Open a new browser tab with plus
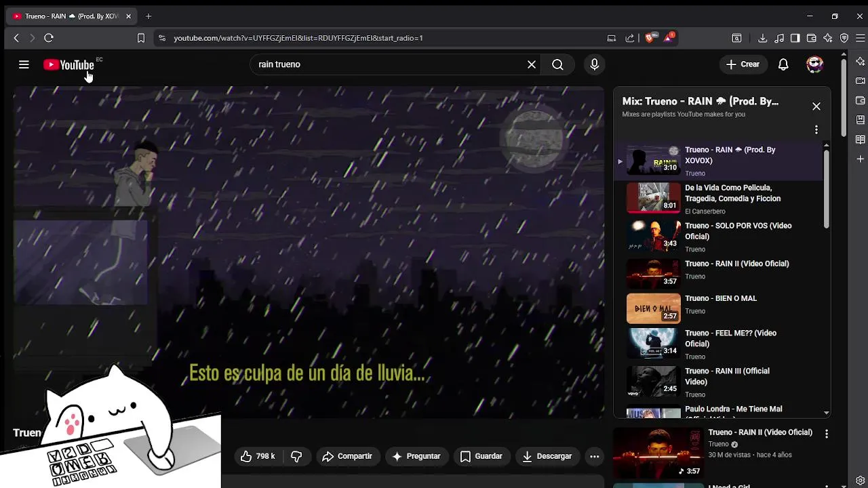 click(x=149, y=16)
